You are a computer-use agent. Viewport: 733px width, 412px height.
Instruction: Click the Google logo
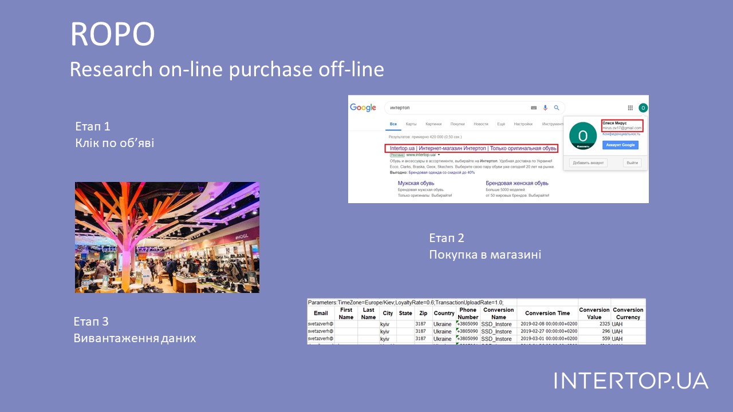363,108
